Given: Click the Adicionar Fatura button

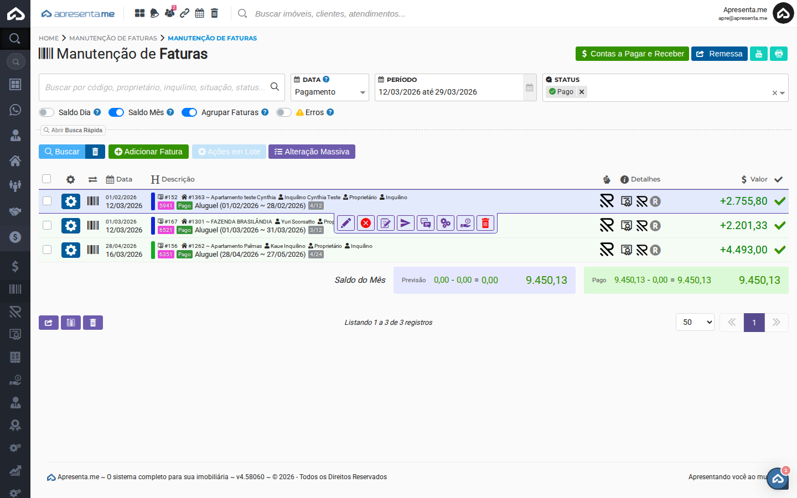Looking at the screenshot, I should click(x=148, y=152).
